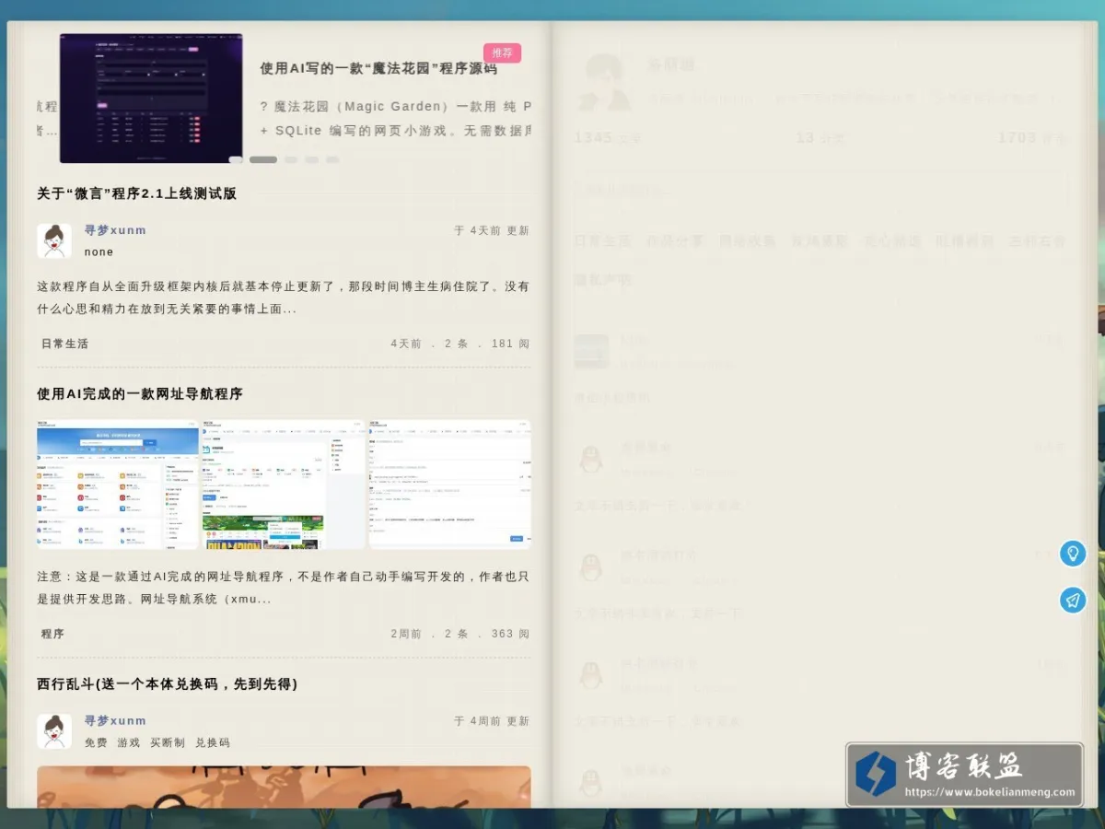Click carousel description starting ? 魔法花园（Magic Garden）
The height and width of the screenshot is (829, 1105).
coord(395,118)
